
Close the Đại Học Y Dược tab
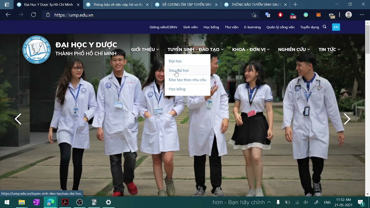pyautogui.click(x=78, y=5)
